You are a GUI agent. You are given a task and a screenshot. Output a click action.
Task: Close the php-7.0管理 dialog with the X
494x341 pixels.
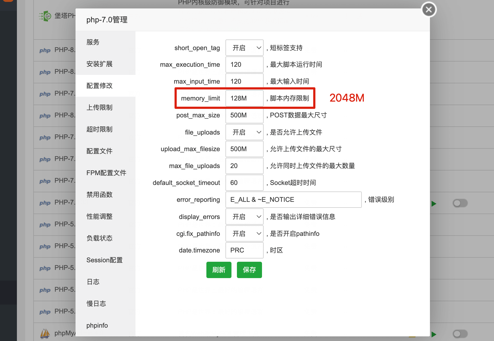coord(429,10)
